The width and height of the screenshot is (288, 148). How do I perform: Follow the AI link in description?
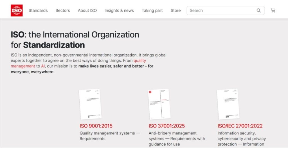point(43,66)
